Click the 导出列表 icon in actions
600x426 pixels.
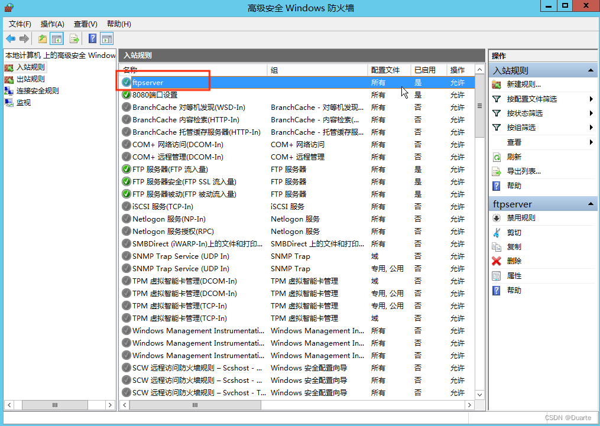[x=497, y=171]
